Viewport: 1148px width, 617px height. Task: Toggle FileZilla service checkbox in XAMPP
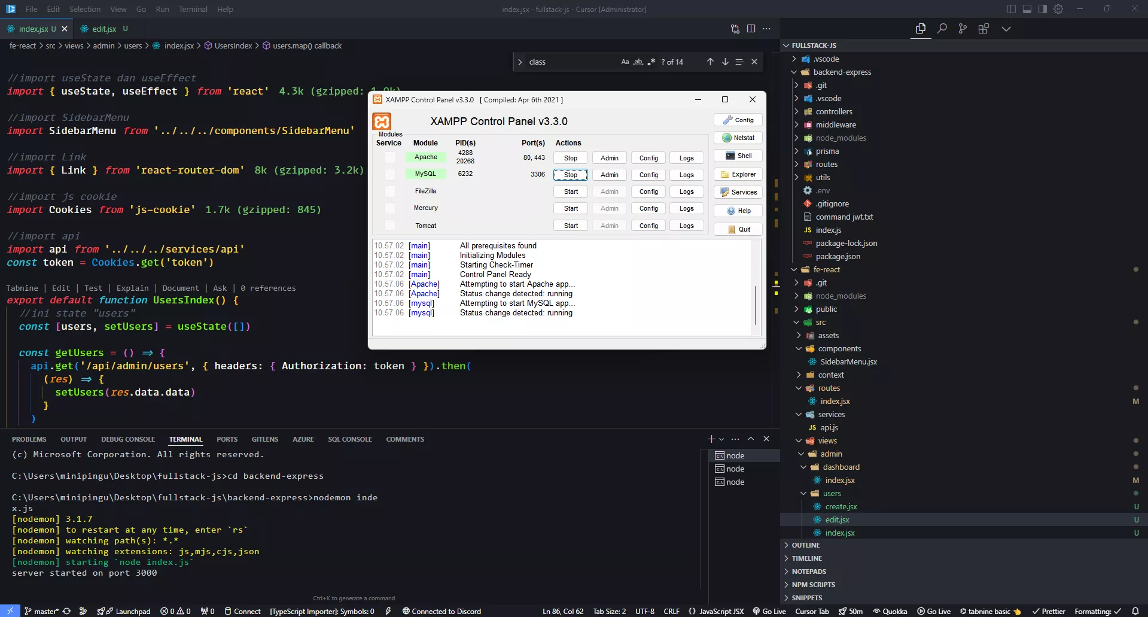[390, 192]
